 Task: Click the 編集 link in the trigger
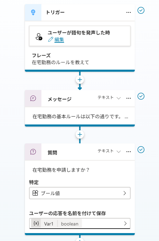tap(59, 40)
